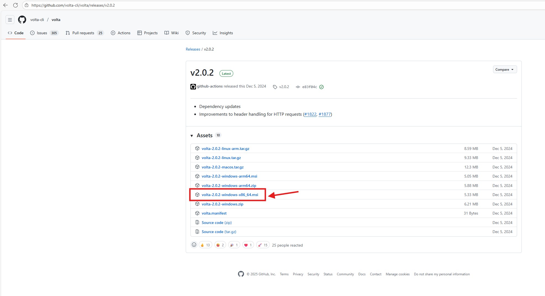Open the hamburger navigation menu
Screen dimensions: 545x296
point(10,20)
